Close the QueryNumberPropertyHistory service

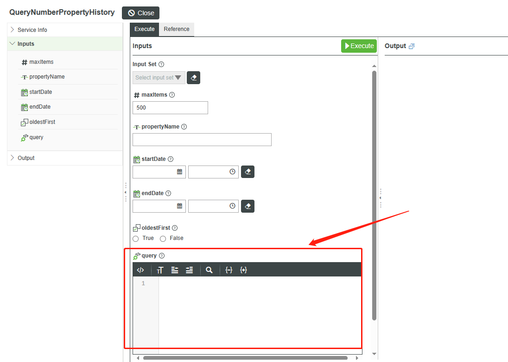pyautogui.click(x=140, y=12)
